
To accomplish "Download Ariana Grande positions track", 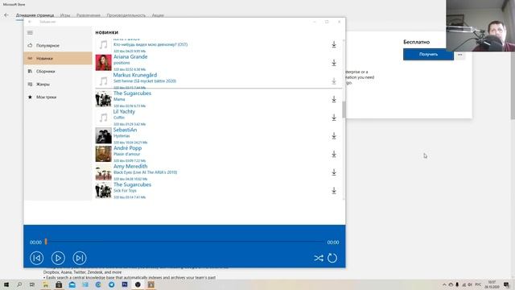I will click(334, 63).
